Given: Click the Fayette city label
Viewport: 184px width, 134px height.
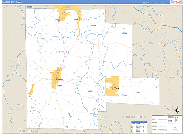Looking at the screenshot, I should (x=59, y=79).
